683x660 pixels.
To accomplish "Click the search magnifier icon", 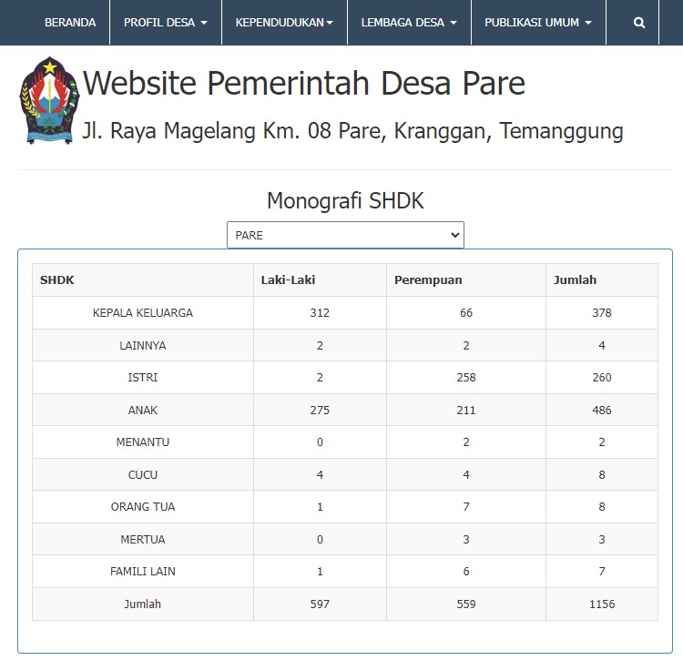I will coord(639,23).
